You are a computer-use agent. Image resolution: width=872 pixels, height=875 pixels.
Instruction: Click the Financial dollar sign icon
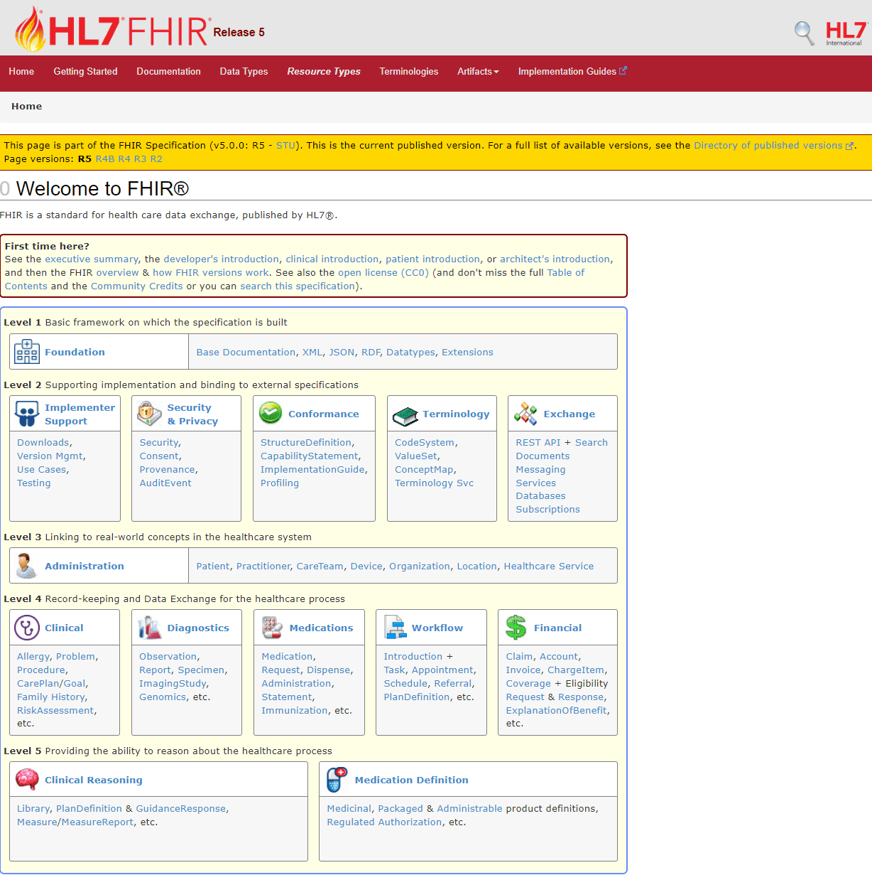pyautogui.click(x=516, y=628)
